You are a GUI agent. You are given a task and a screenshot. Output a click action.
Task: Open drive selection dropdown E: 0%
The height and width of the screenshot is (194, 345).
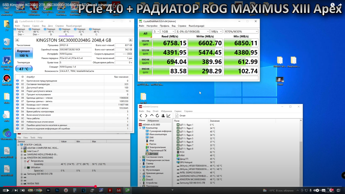(192, 32)
